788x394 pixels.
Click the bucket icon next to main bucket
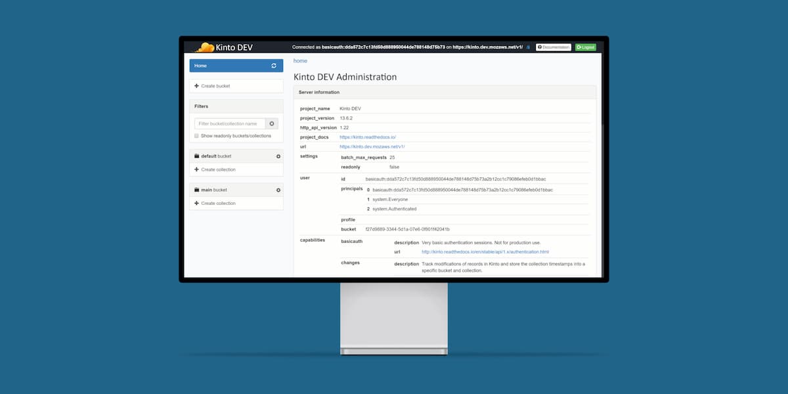pos(196,190)
